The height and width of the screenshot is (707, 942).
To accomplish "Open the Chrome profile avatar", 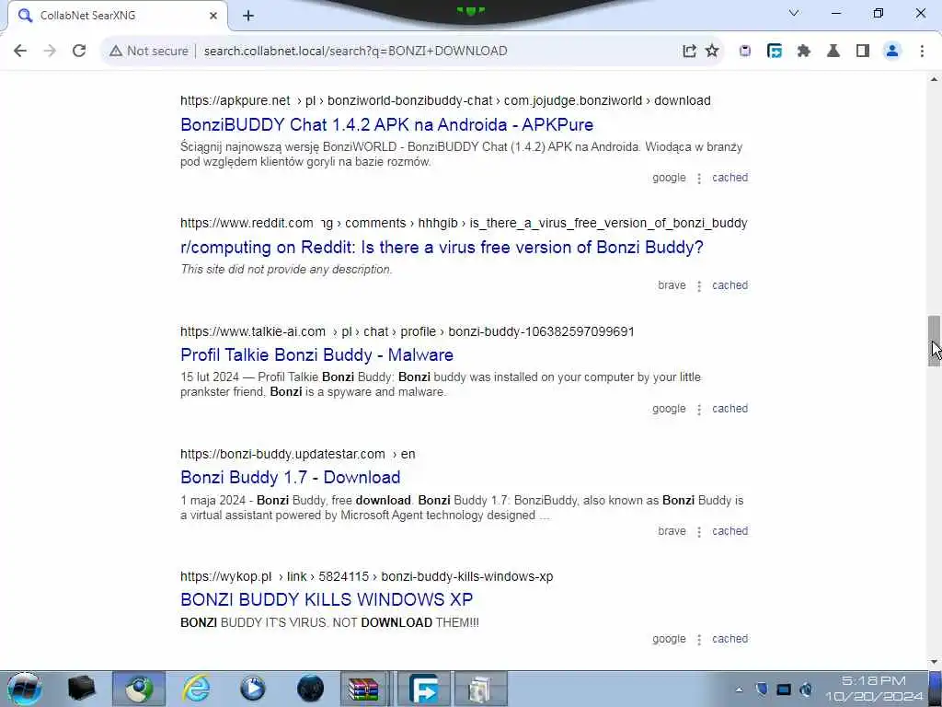I will coord(892,52).
